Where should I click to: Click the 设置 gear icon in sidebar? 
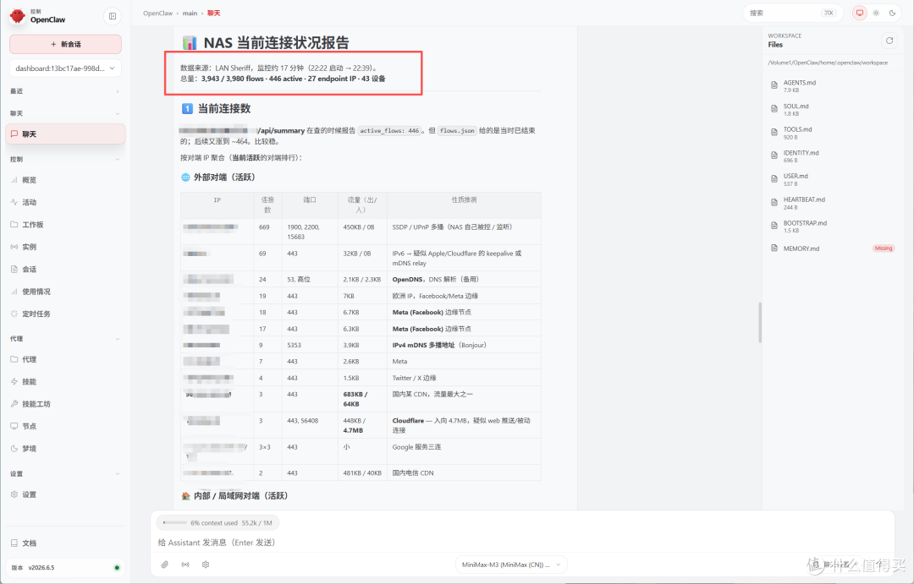[14, 494]
